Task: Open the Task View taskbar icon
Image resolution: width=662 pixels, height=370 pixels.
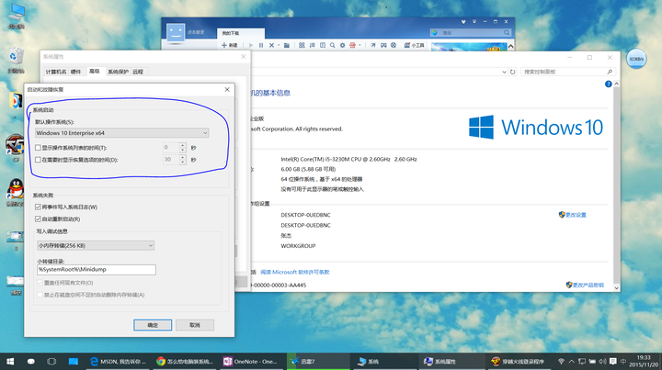Action: 51,362
